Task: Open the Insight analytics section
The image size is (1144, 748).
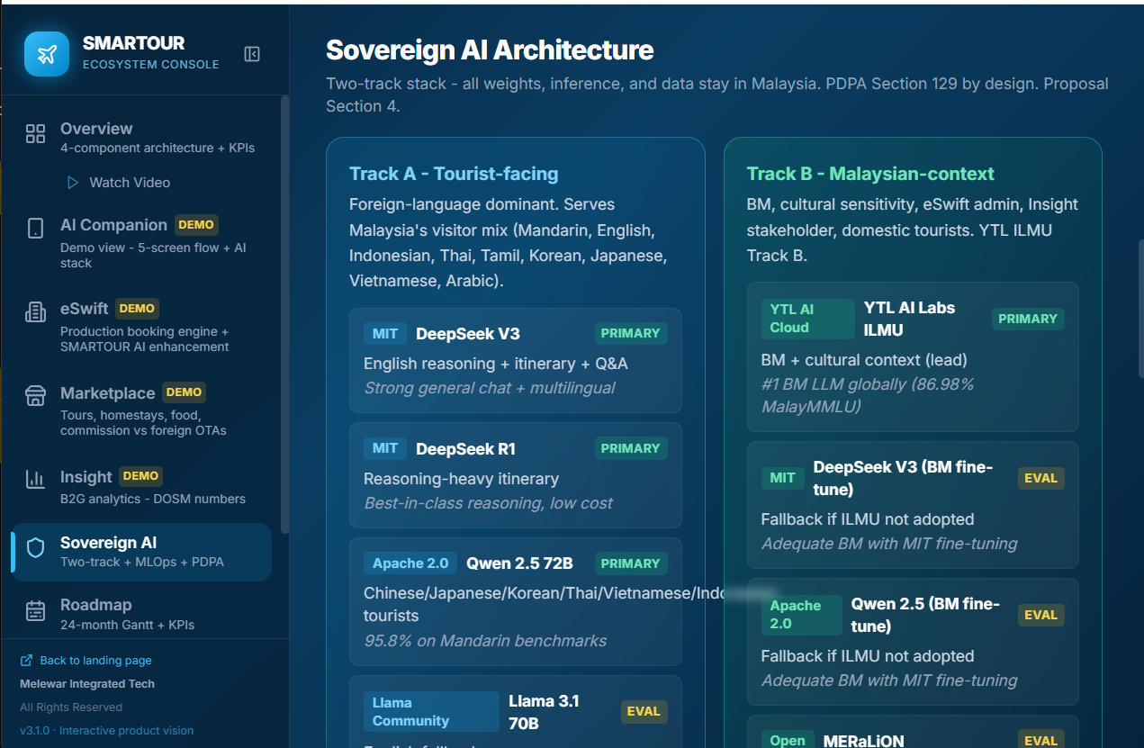Action: [x=141, y=486]
